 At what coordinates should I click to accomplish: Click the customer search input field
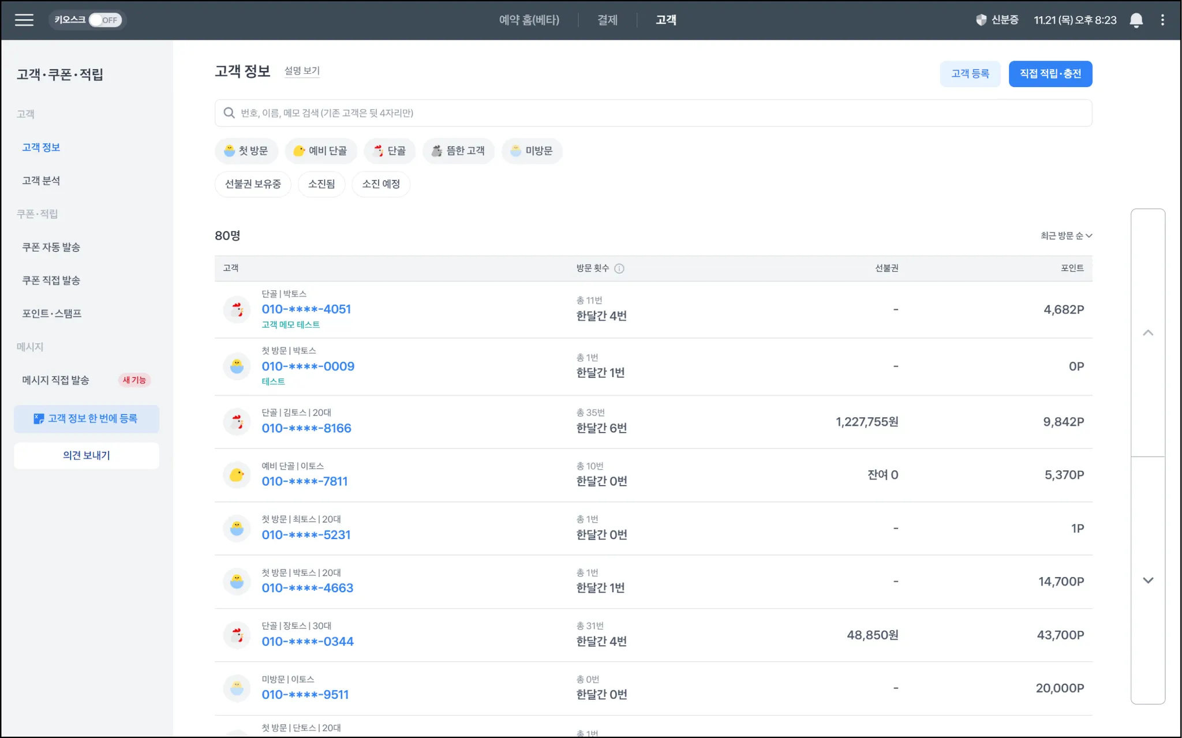652,113
